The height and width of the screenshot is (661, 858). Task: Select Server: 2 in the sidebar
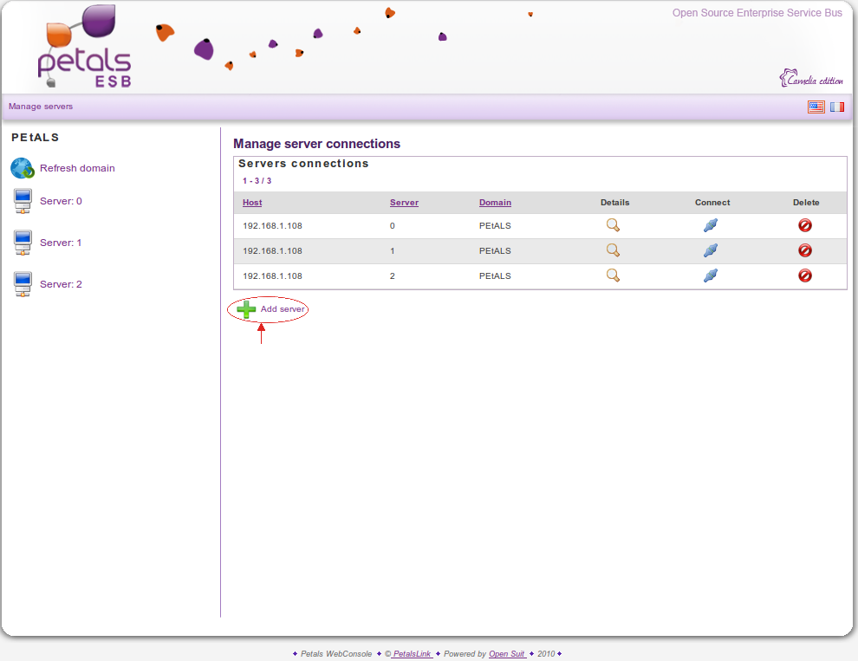pos(61,284)
